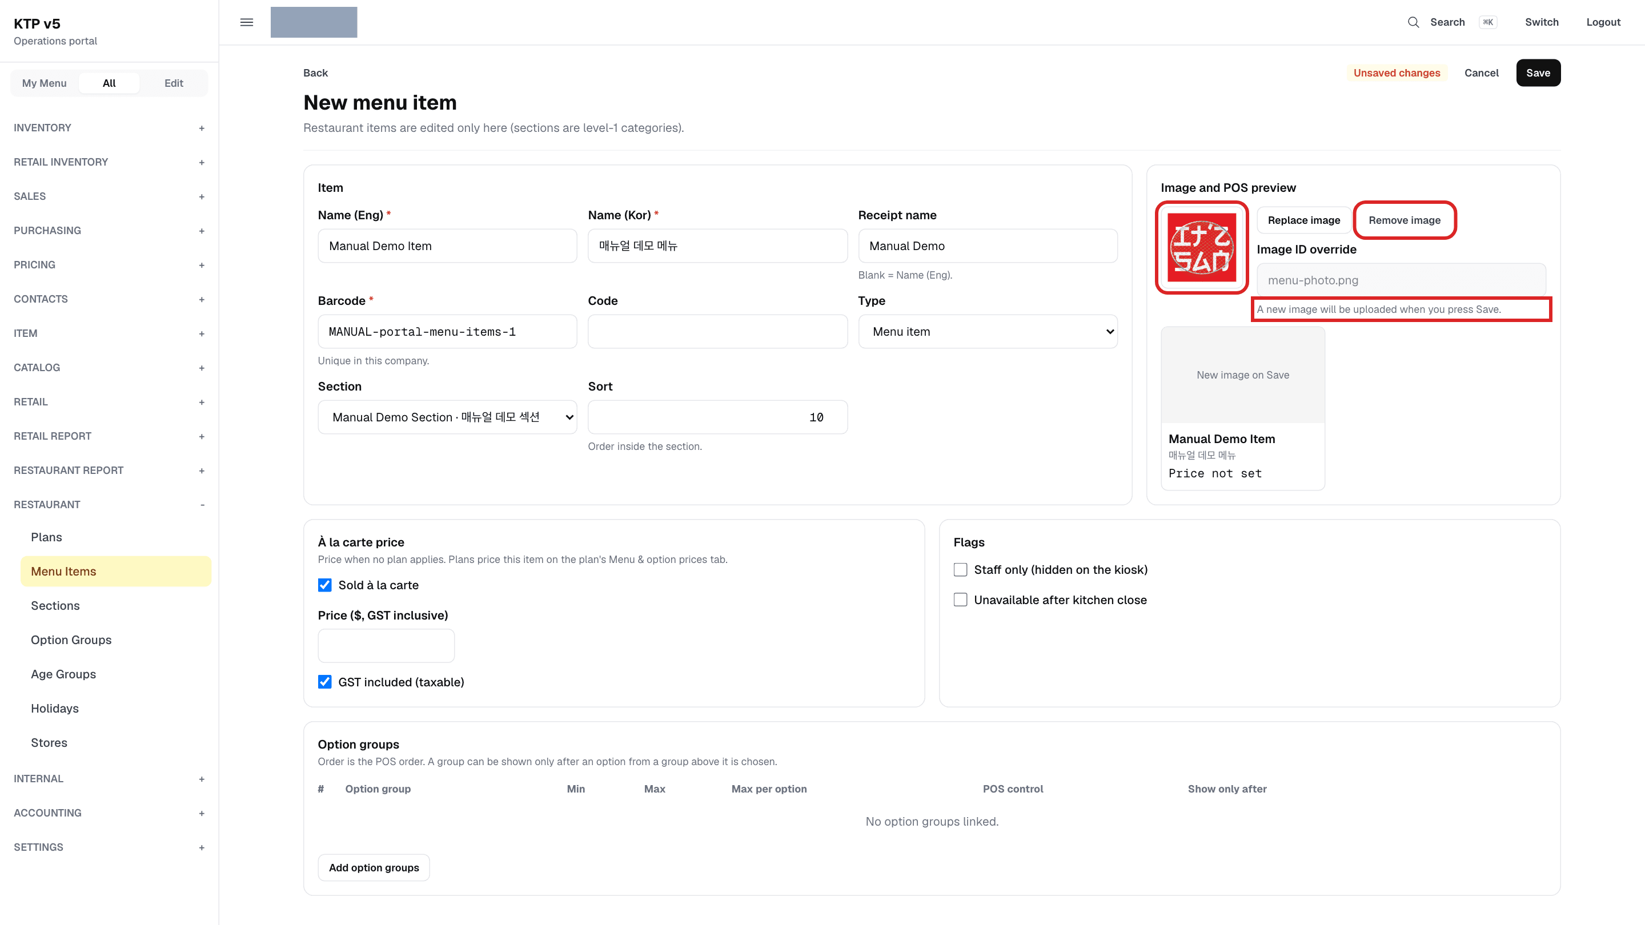Collapse the RESTAURANT sidebar section

pos(109,504)
